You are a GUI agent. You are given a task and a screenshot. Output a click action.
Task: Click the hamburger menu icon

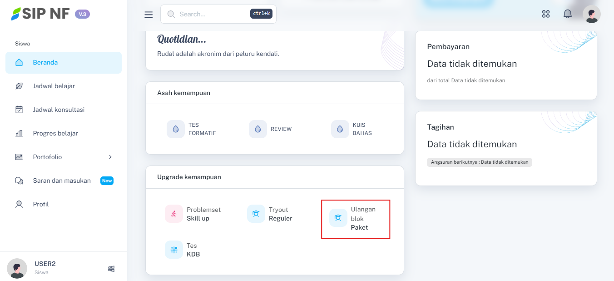149,15
